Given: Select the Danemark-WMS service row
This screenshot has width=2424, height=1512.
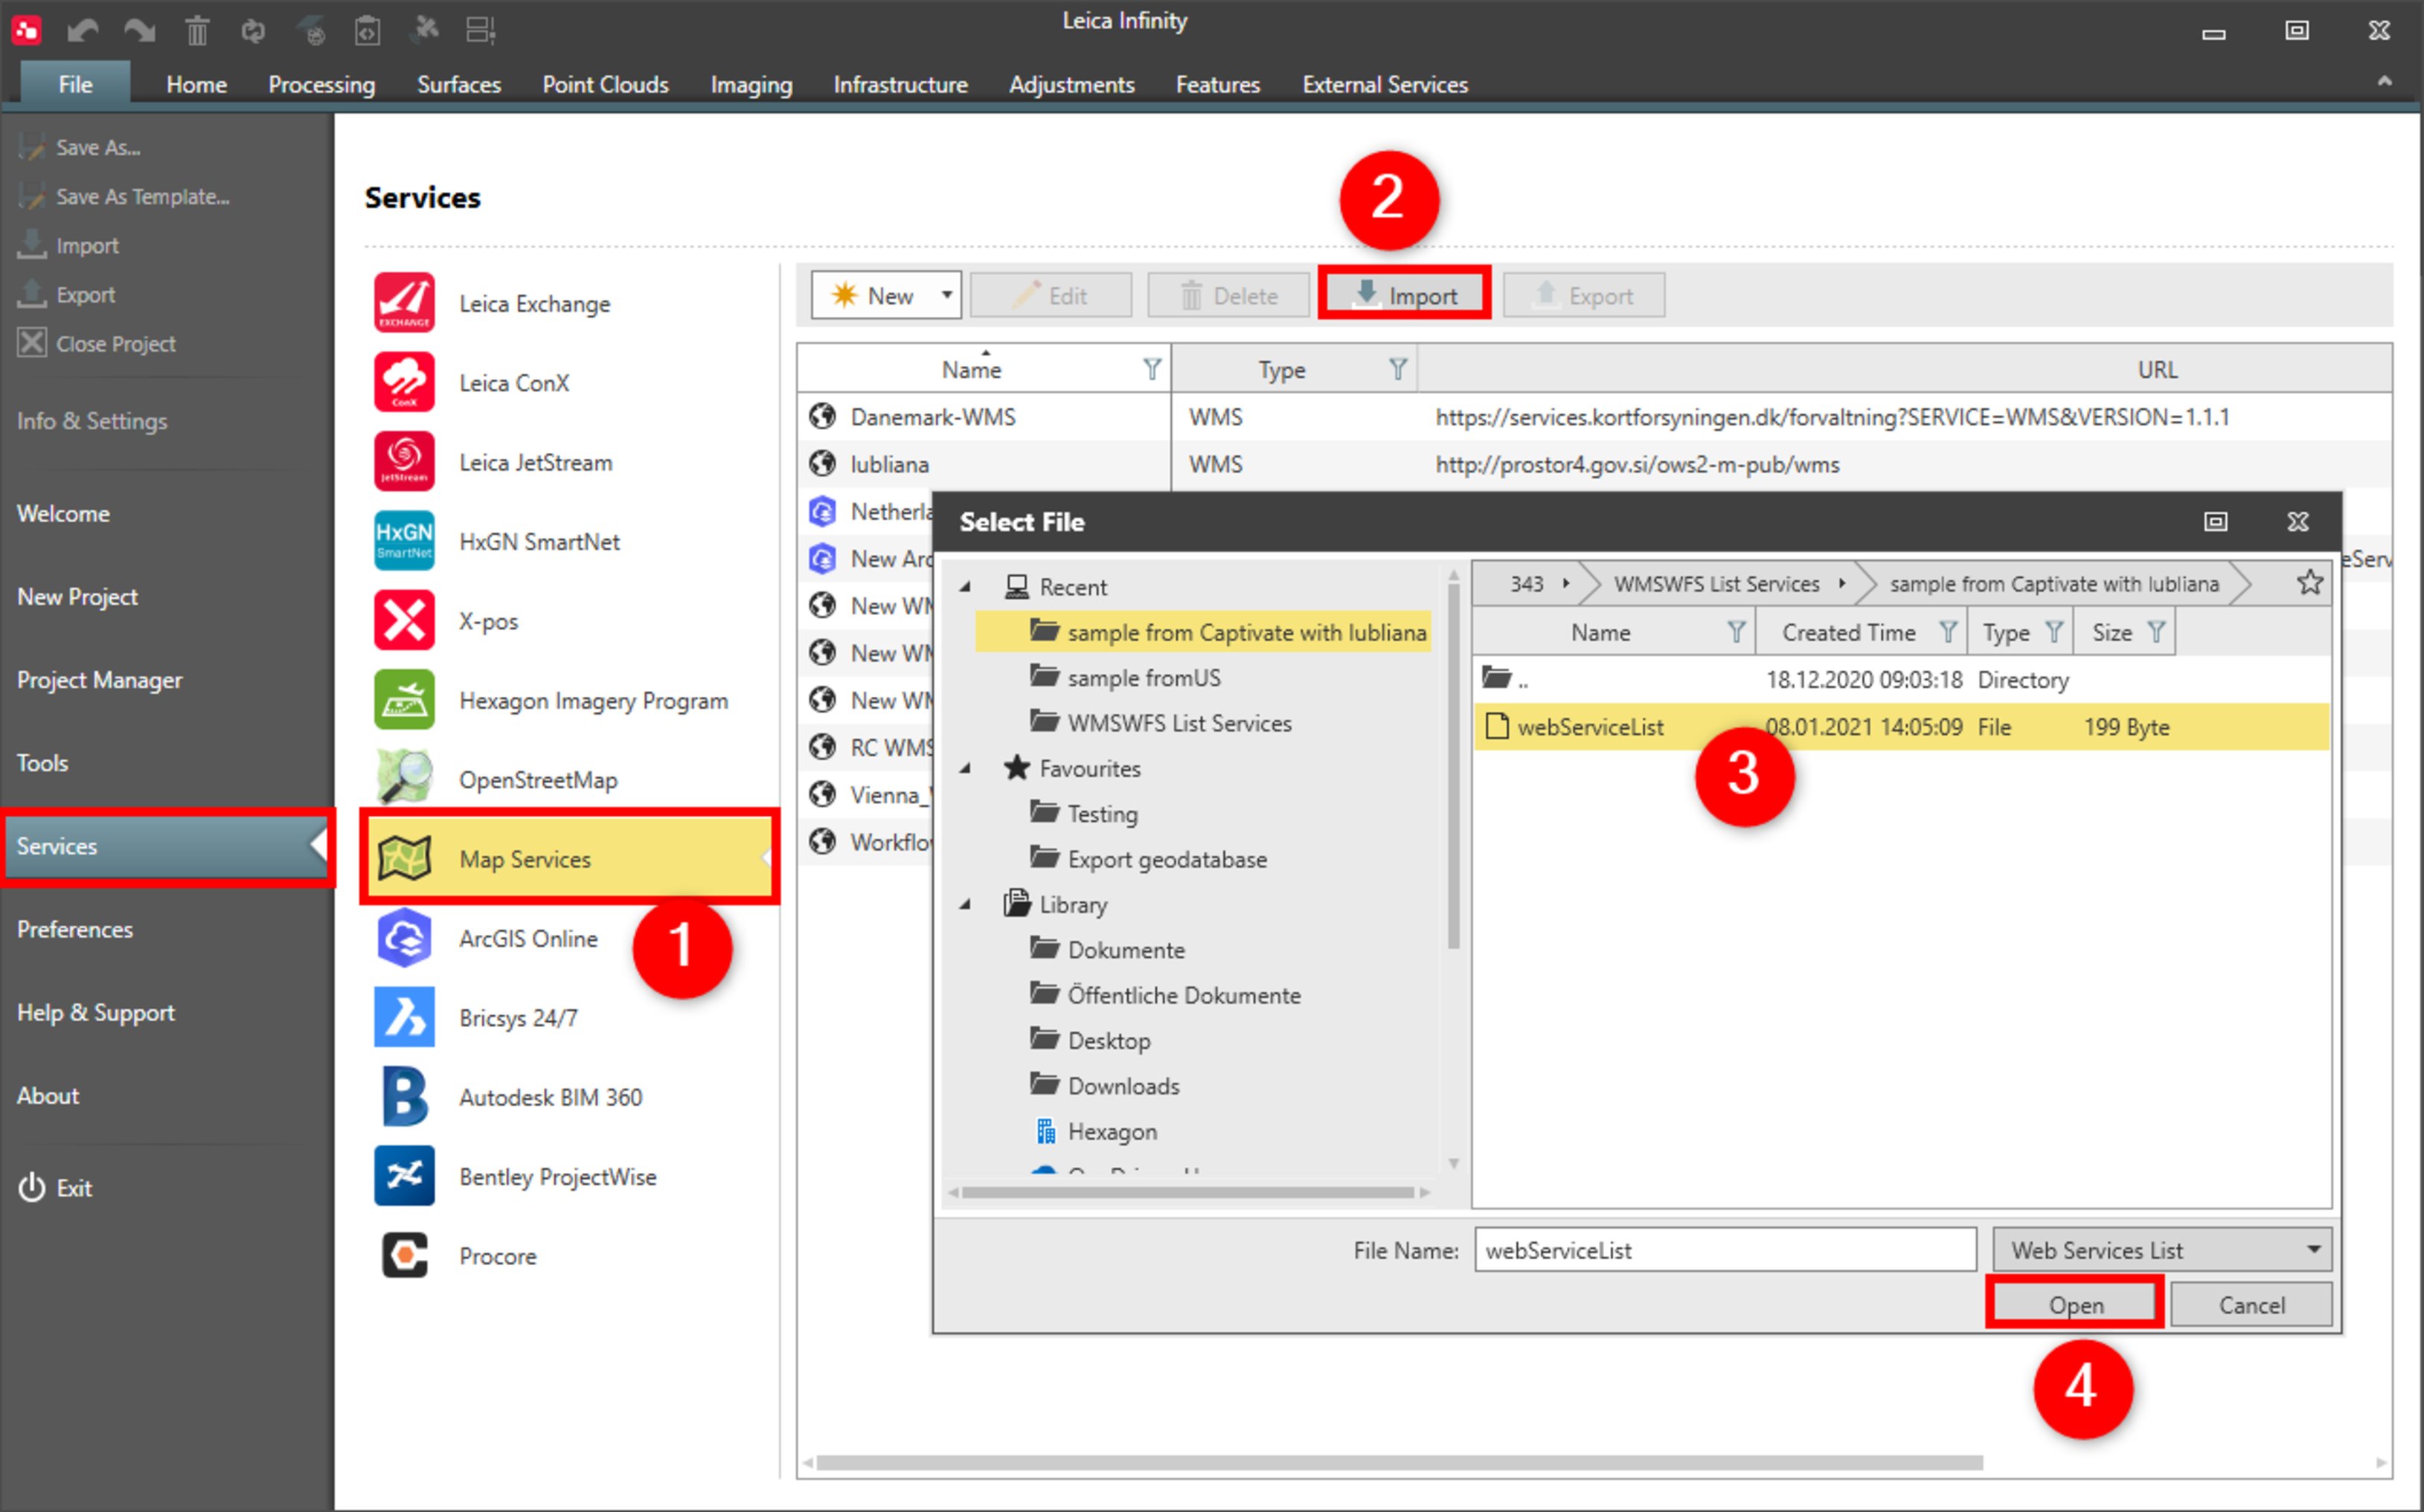Looking at the screenshot, I should pos(1594,417).
